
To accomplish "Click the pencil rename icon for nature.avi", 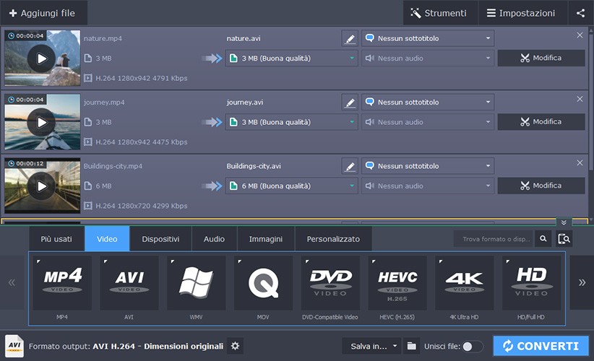I will (350, 38).
